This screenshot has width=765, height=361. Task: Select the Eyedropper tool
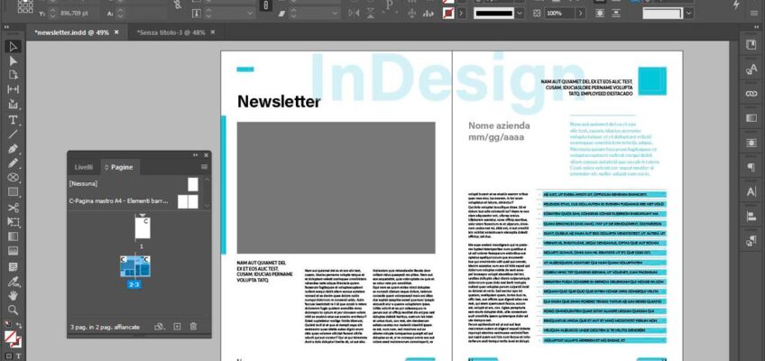click(x=14, y=282)
